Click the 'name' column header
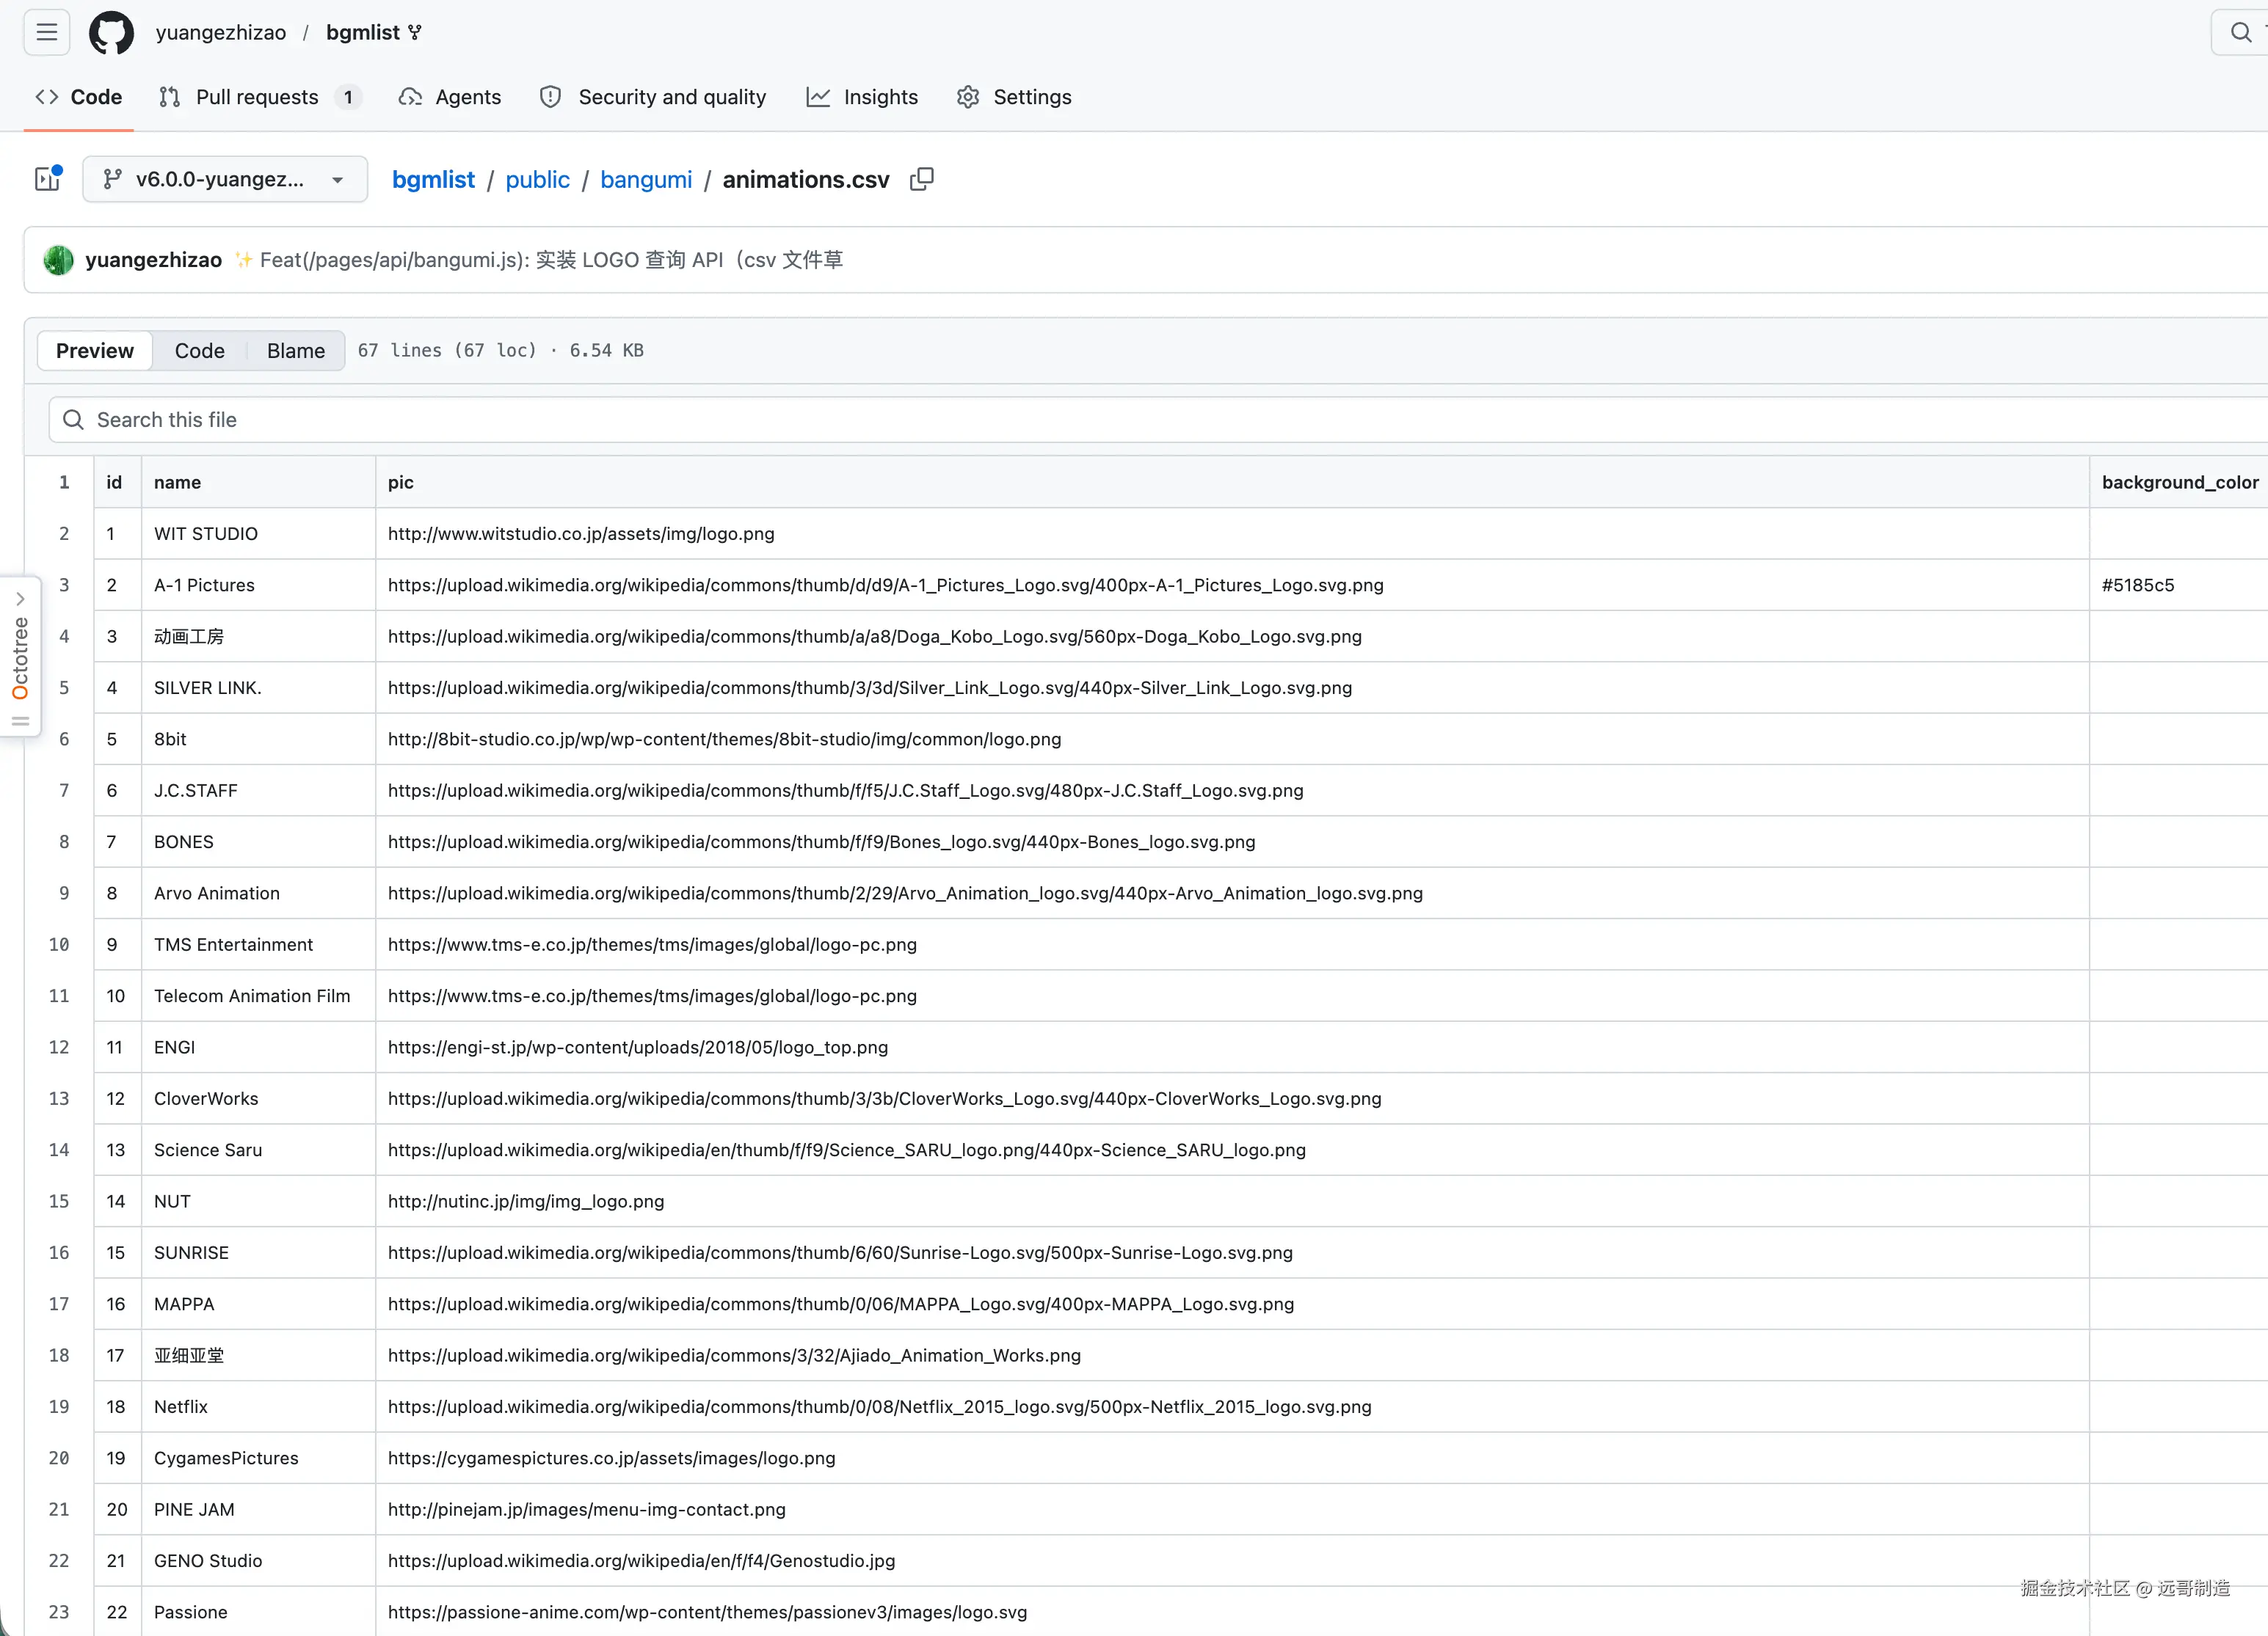This screenshot has width=2268, height=1636. click(x=258, y=482)
